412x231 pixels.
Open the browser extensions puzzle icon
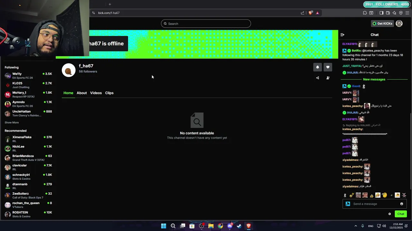point(365,13)
